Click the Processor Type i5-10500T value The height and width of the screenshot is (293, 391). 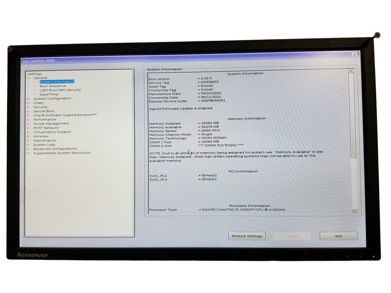244,210
